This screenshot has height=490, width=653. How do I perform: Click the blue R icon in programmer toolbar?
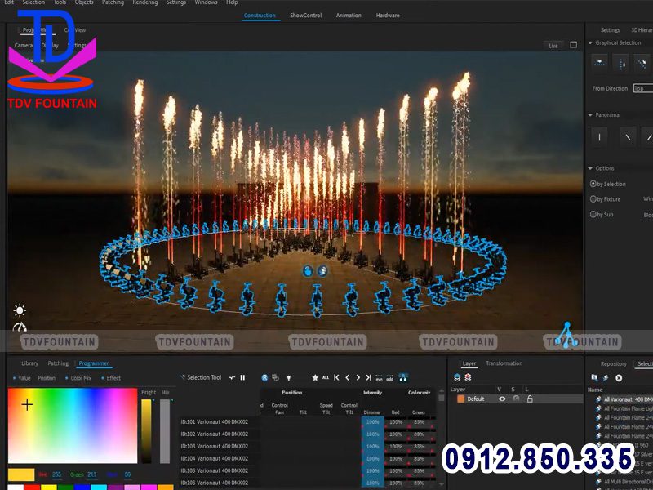(x=264, y=377)
